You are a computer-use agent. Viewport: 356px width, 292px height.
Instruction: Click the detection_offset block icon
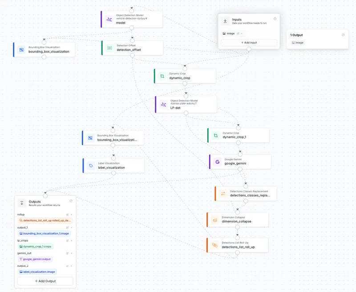coord(109,48)
